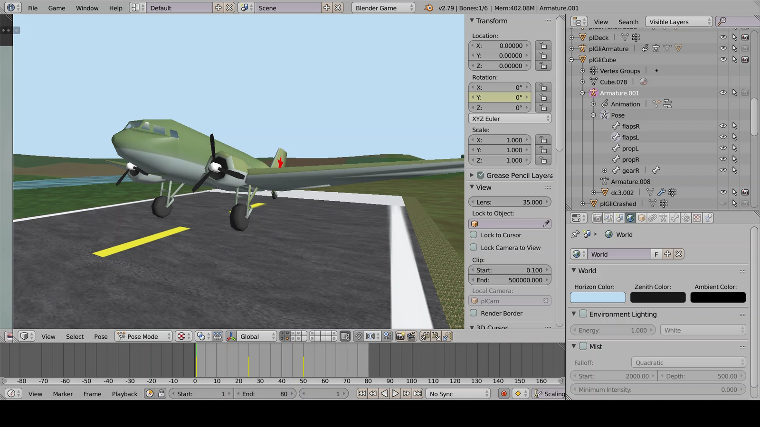Click the Zenith Color swatch
760x427 pixels.
coord(658,297)
